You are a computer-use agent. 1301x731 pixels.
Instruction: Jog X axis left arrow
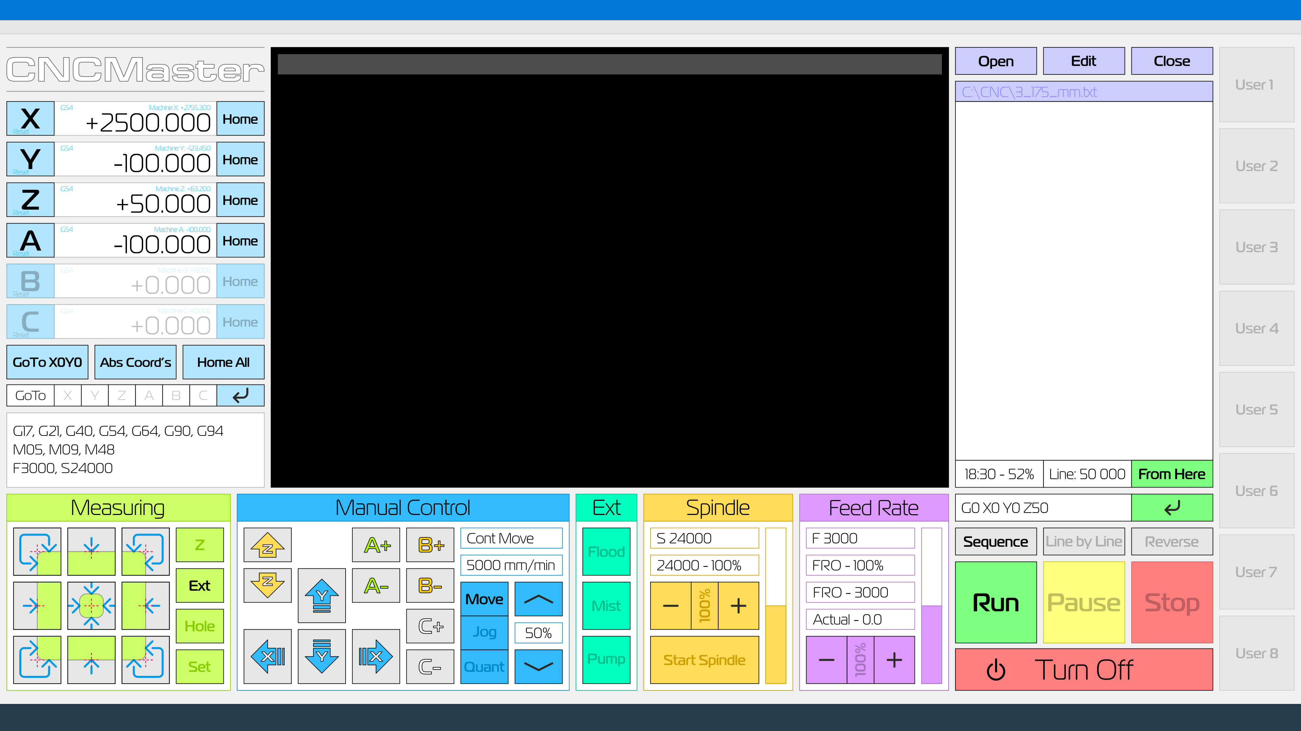pyautogui.click(x=267, y=656)
